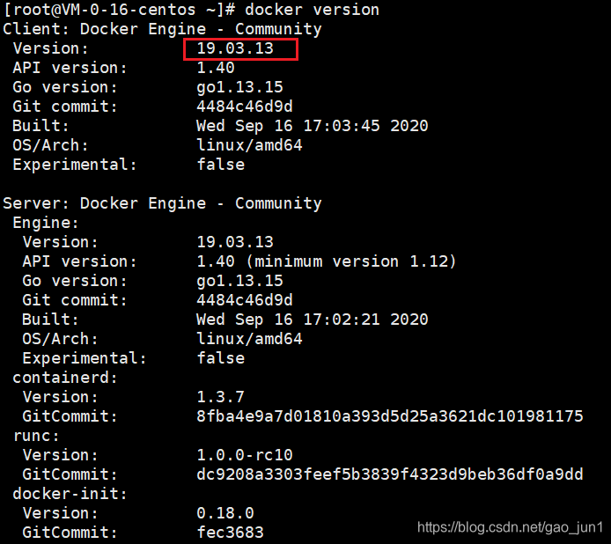The width and height of the screenshot is (611, 544).
Task: Click the client 'Version:' label
Action: 51,48
